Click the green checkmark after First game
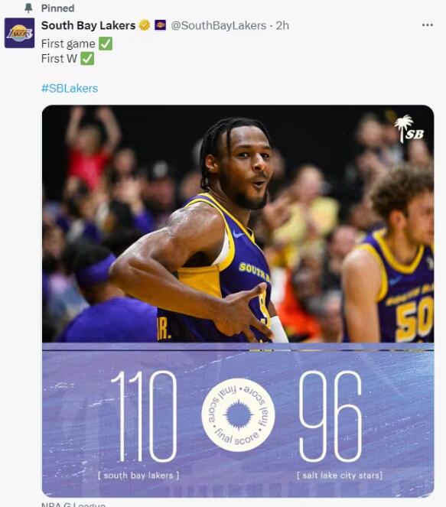446x507 pixels. click(x=106, y=44)
